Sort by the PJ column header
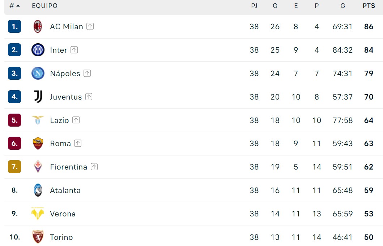 click(x=254, y=6)
